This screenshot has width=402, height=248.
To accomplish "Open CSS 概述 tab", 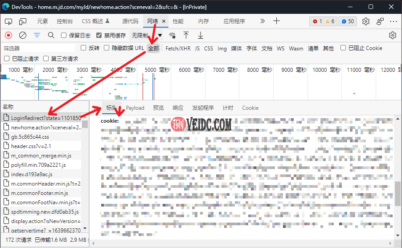I will (x=95, y=21).
